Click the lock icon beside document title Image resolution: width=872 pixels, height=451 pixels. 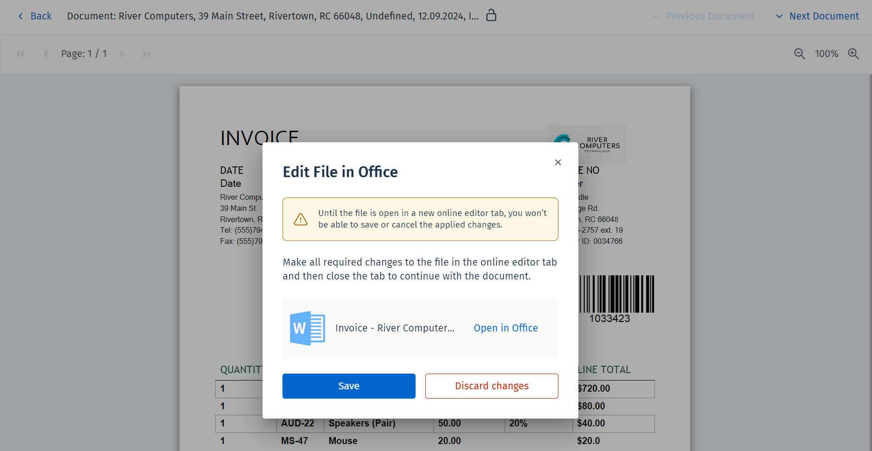491,15
